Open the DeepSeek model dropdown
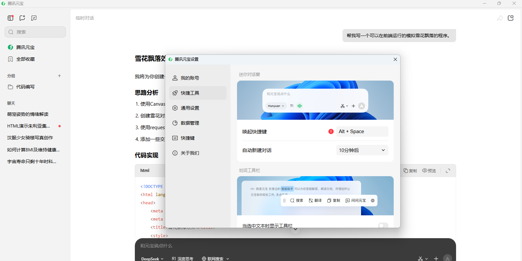522x261 pixels. pyautogui.click(x=152, y=259)
